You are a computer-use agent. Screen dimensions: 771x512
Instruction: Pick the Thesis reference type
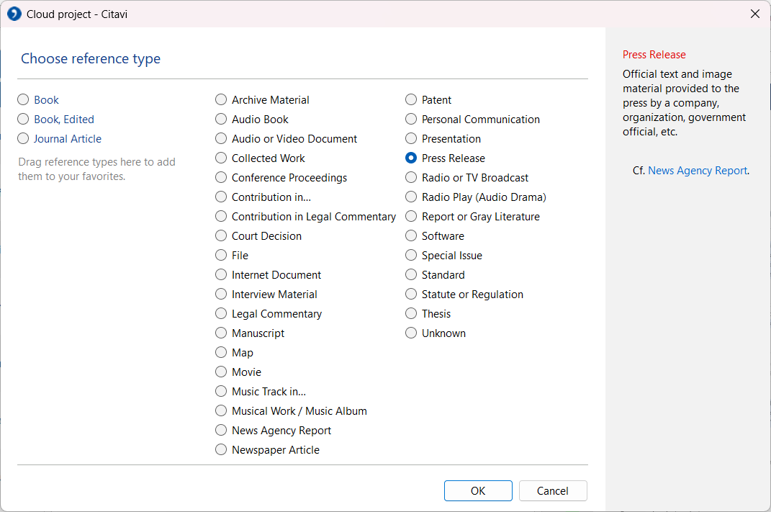[411, 314]
